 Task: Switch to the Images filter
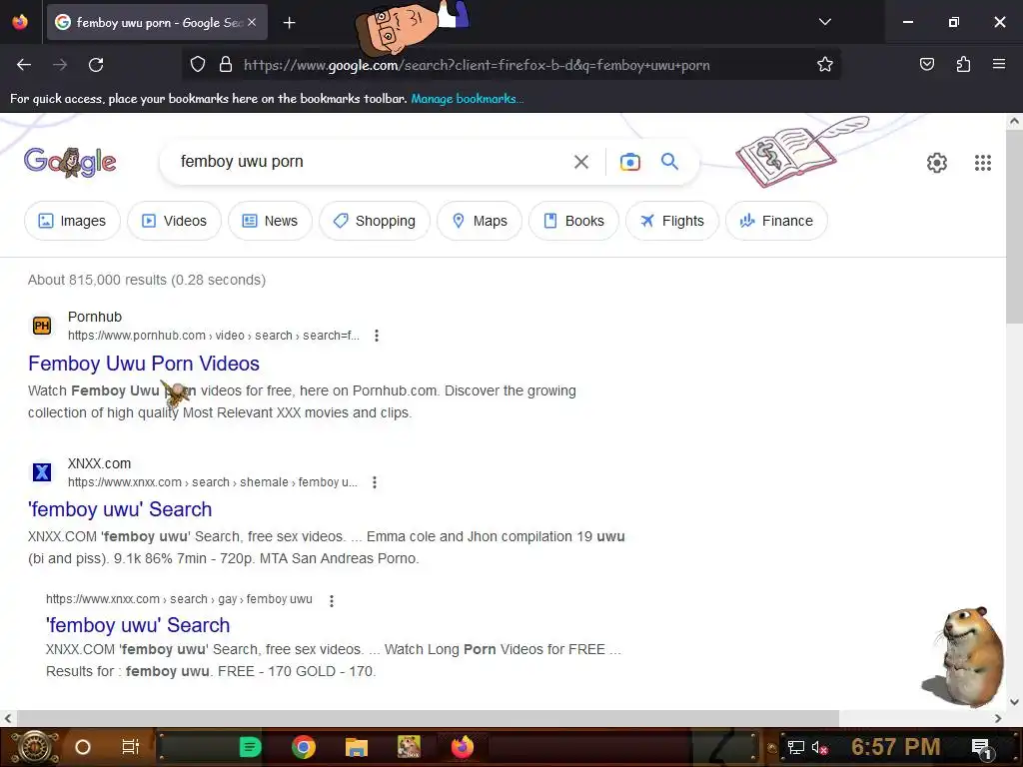click(x=72, y=221)
